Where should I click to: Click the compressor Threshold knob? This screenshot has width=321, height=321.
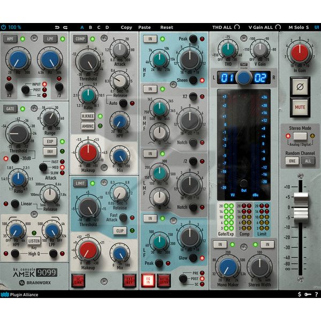tap(88, 62)
